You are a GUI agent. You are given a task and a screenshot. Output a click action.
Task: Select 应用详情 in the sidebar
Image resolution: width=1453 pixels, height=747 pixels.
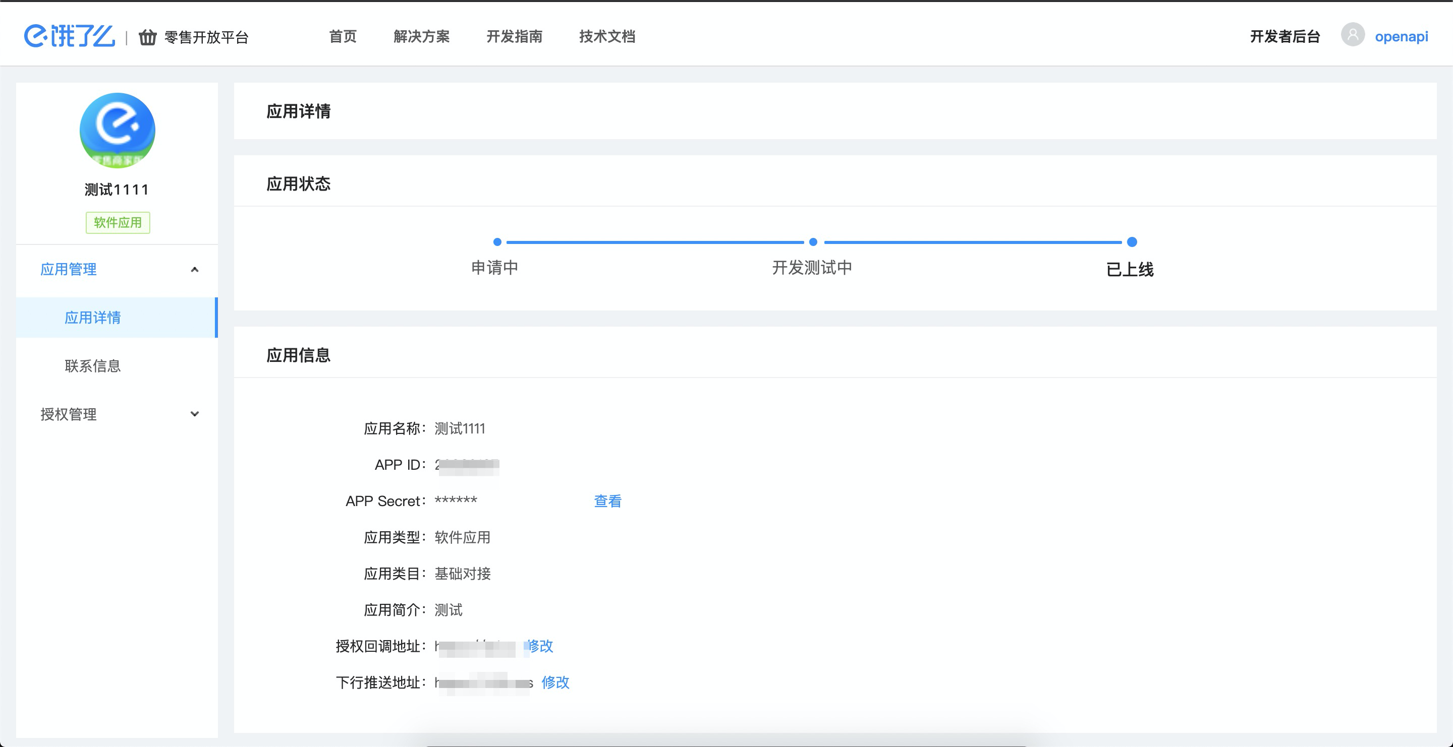pyautogui.click(x=92, y=317)
